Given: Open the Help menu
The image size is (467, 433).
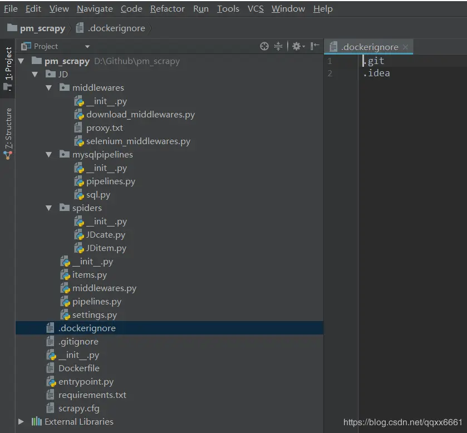Looking at the screenshot, I should tap(323, 9).
